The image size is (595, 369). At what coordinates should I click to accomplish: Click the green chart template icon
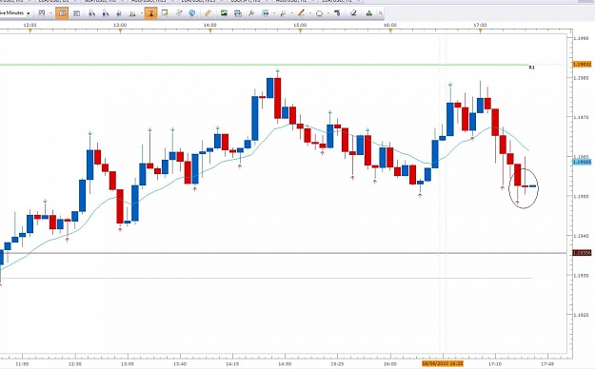(266, 13)
